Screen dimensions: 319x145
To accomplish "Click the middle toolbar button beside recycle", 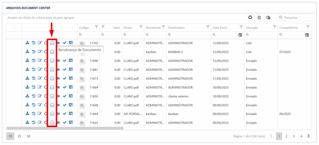I will click(259, 18).
